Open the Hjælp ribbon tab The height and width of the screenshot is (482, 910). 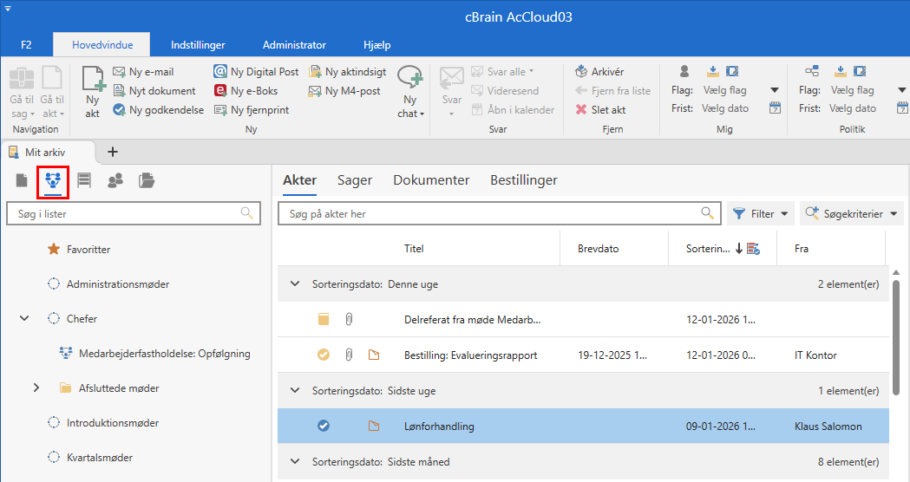[376, 45]
